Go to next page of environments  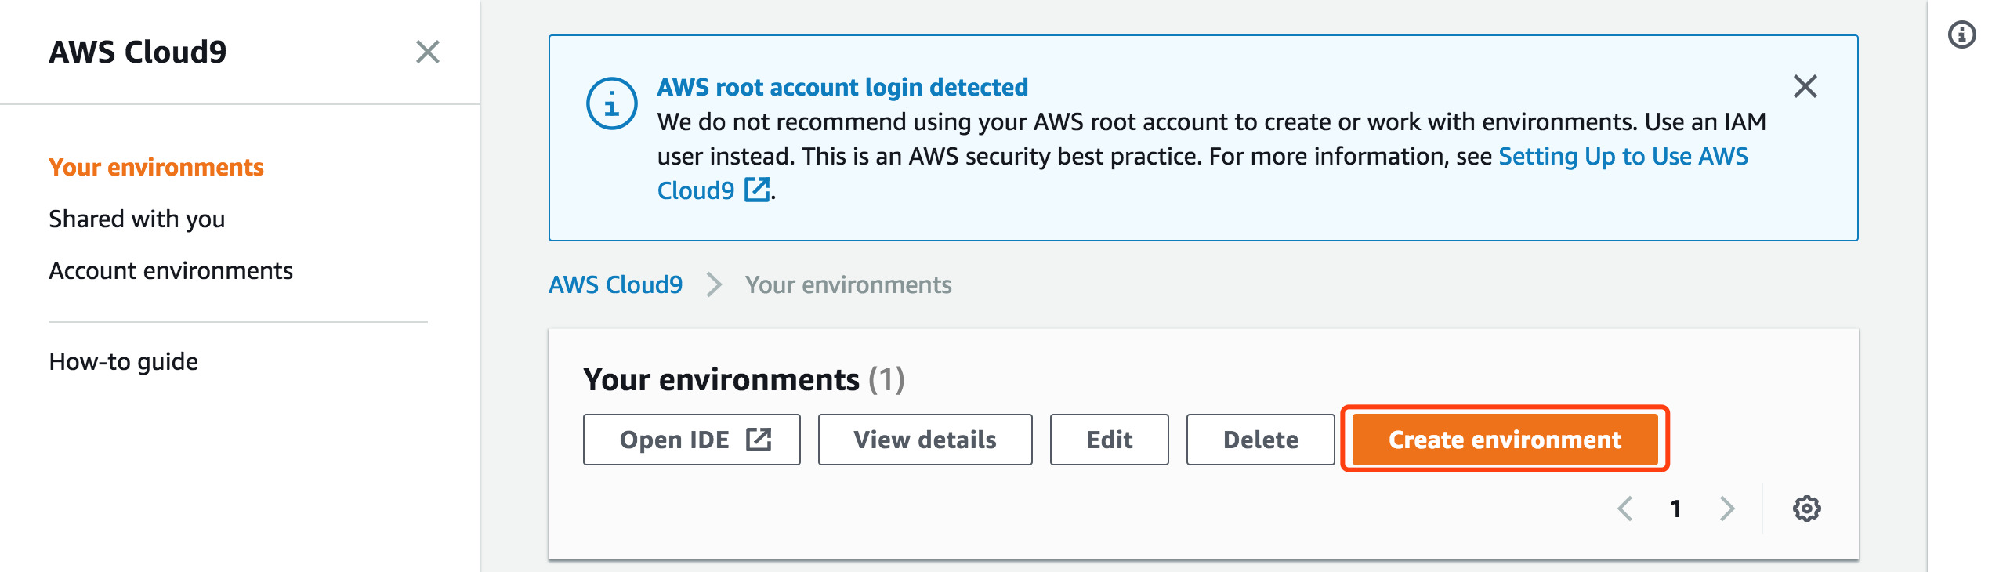click(x=1727, y=509)
